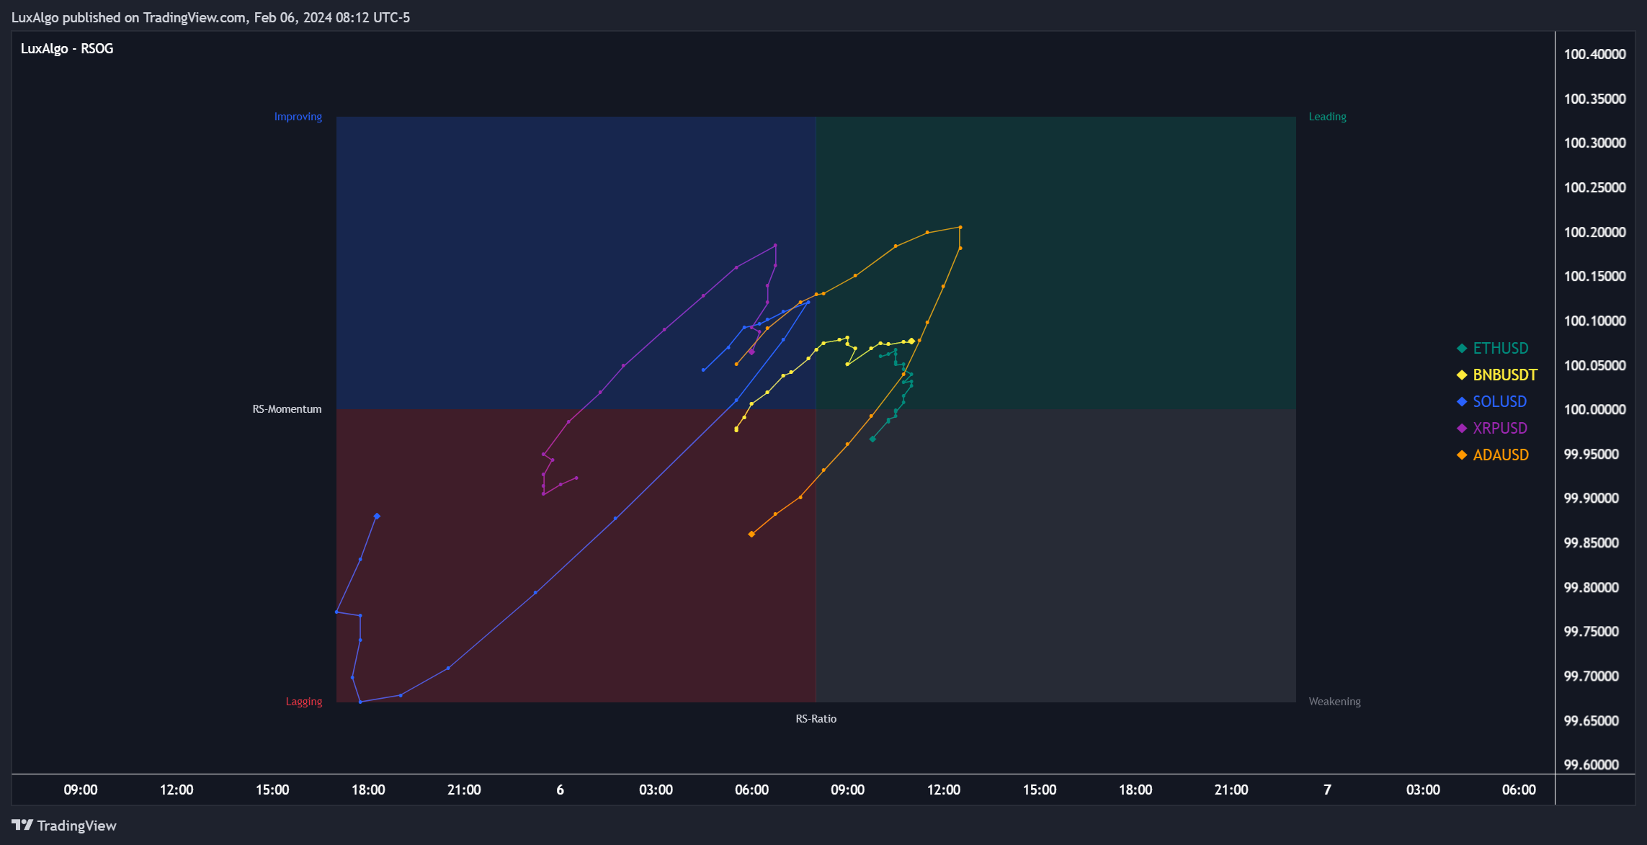This screenshot has height=845, width=1647.
Task: Click the 99.70000 price scale value
Action: click(x=1592, y=676)
